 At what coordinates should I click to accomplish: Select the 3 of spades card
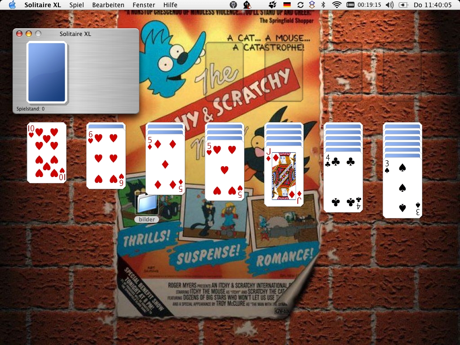pyautogui.click(x=402, y=188)
